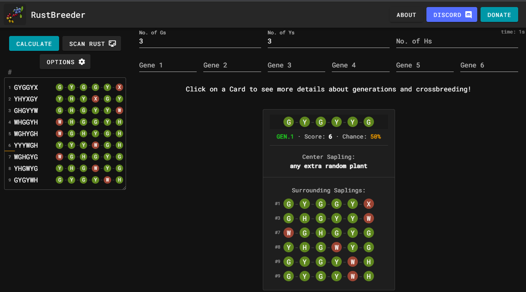
Task: Click the red W gene in the WGHYGH list row
Action: [x=60, y=134]
